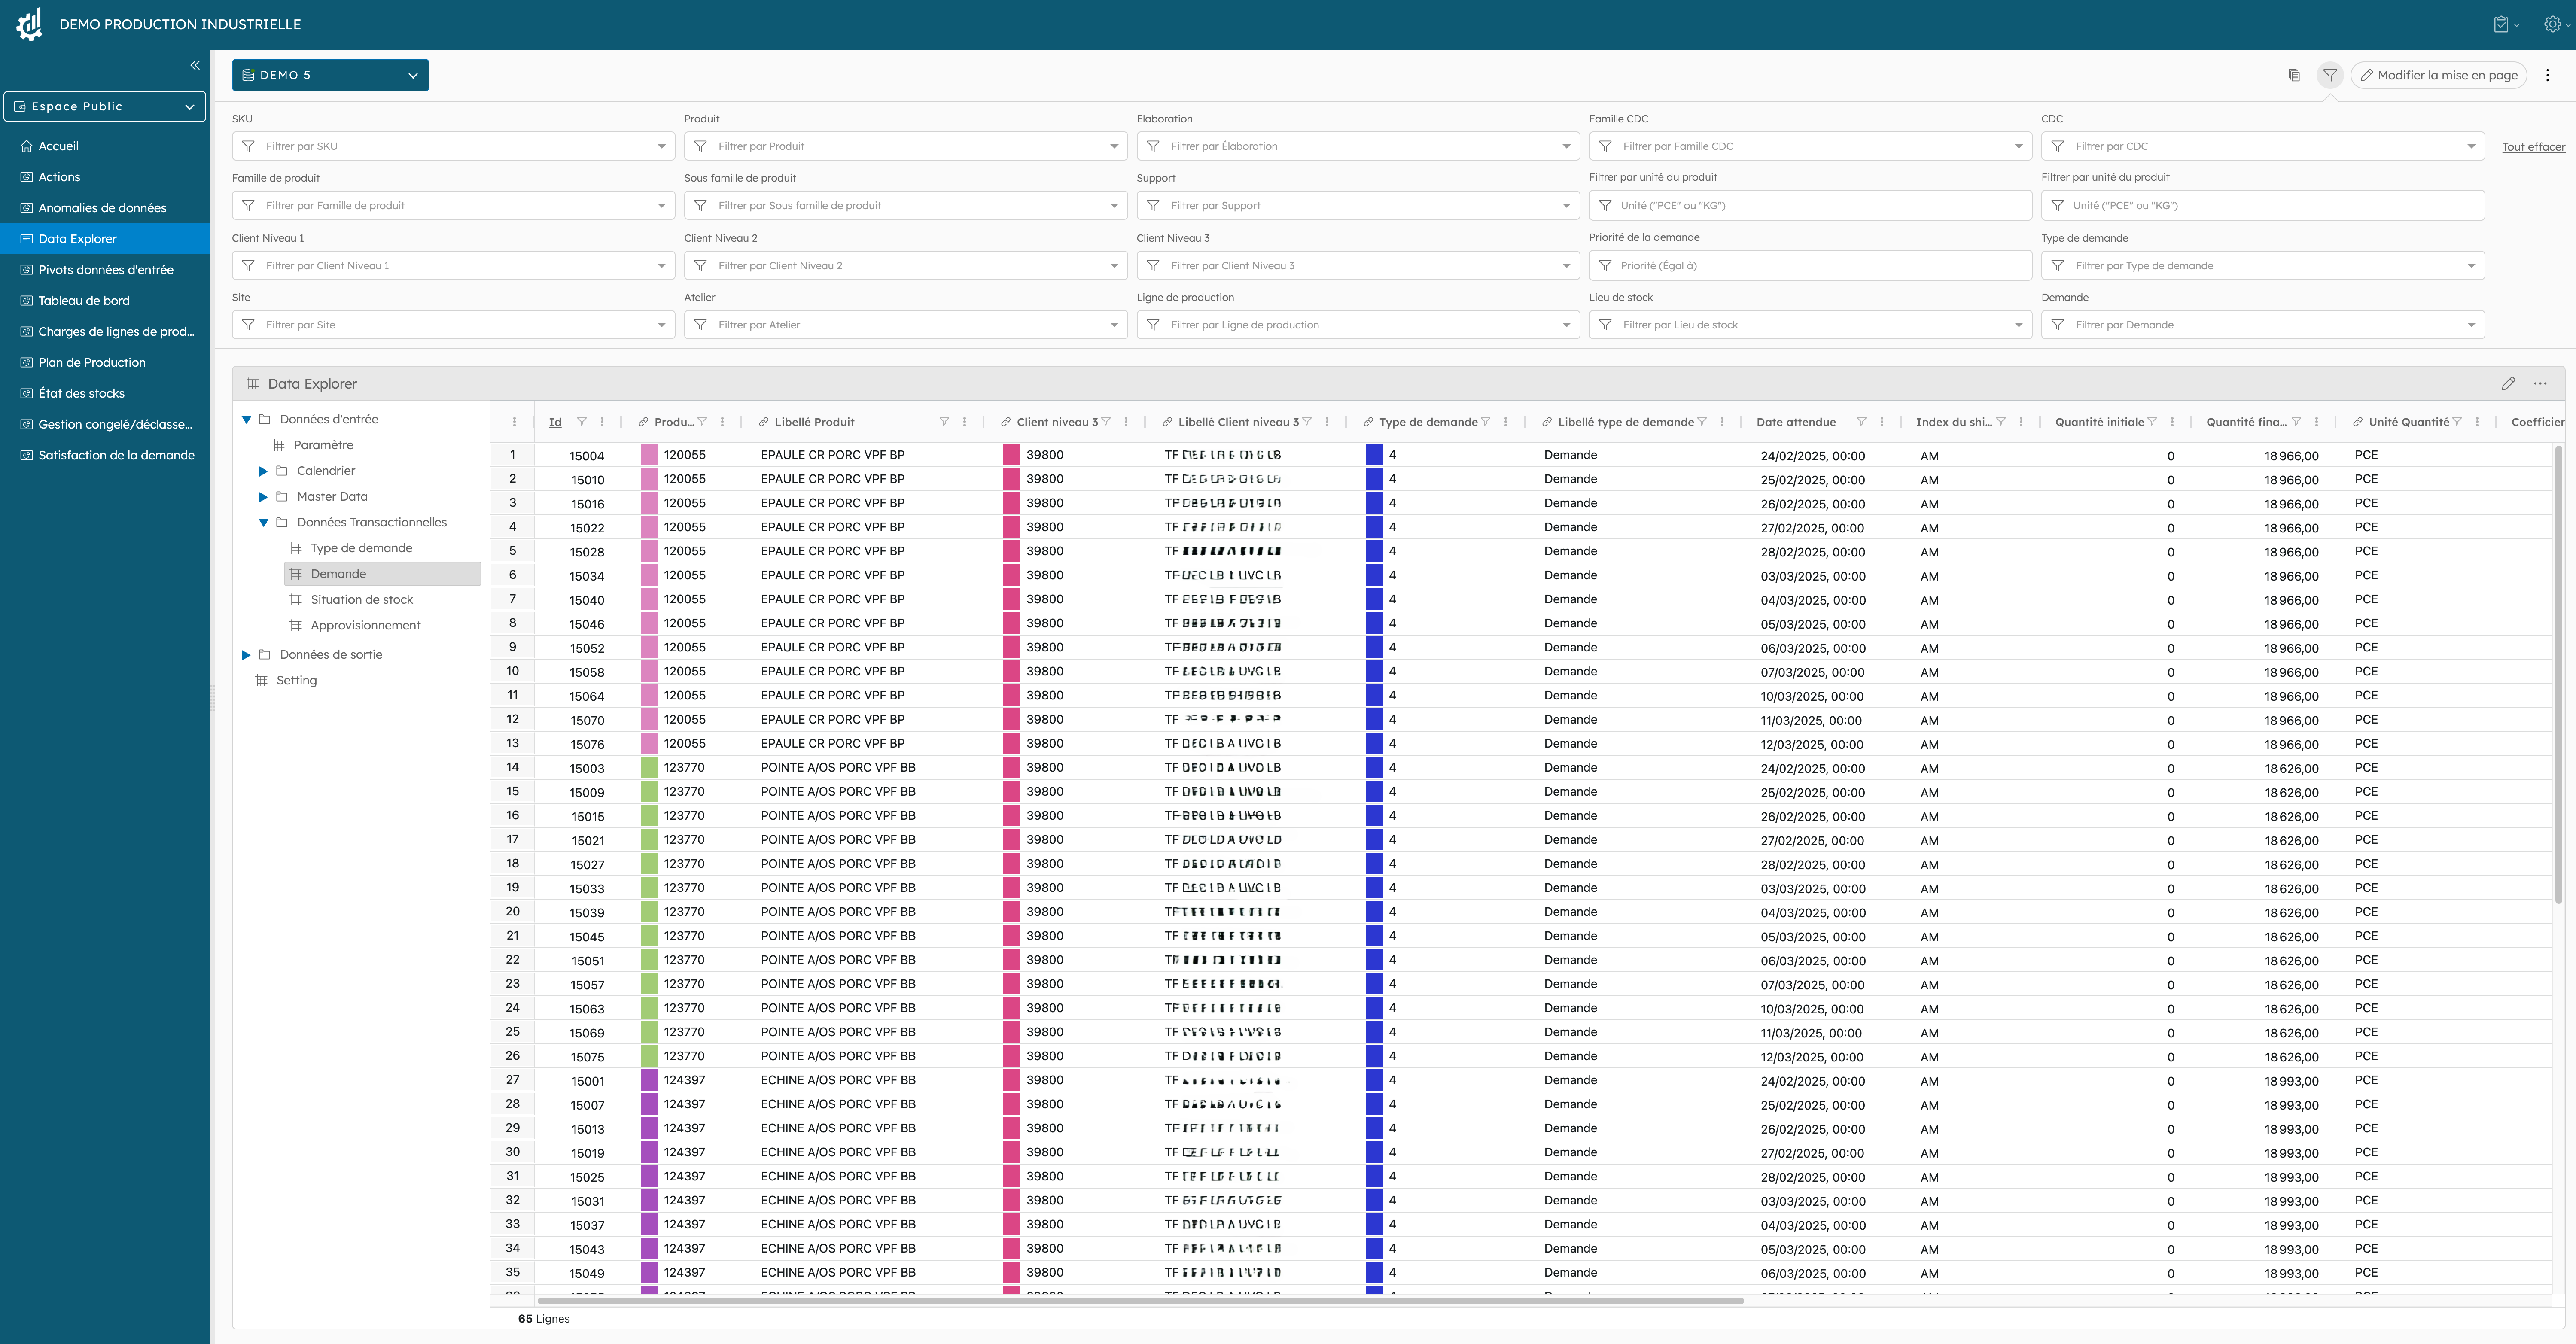Open the Espace Public workspace dropdown
The height and width of the screenshot is (1344, 2576).
[x=105, y=106]
